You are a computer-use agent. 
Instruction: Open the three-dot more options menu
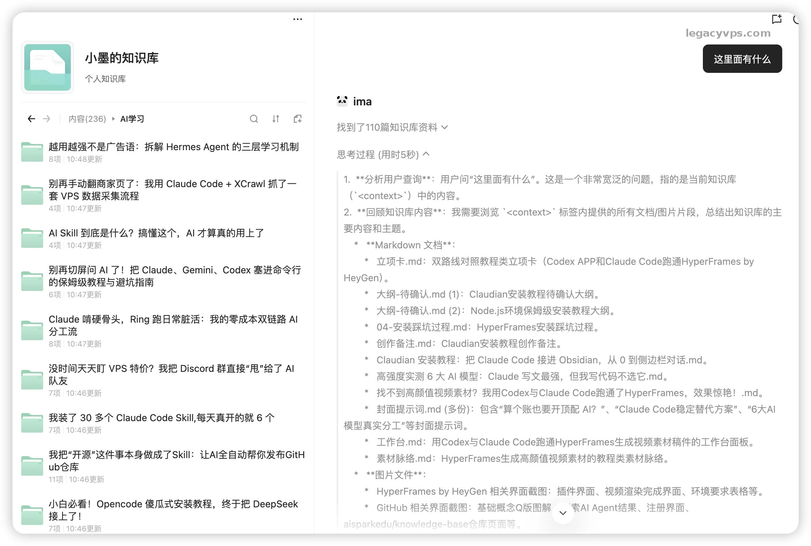coord(297,19)
